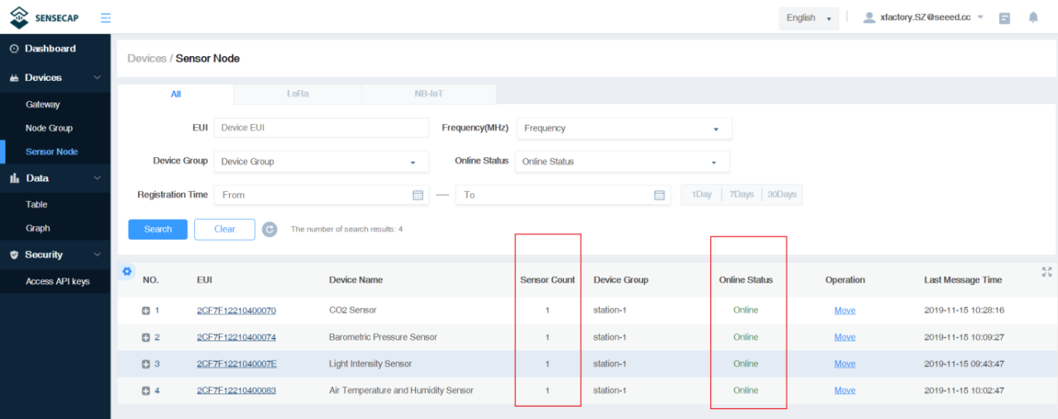Expand row 3 Light Intensity Sensor
The width and height of the screenshot is (1058, 419).
click(x=145, y=364)
